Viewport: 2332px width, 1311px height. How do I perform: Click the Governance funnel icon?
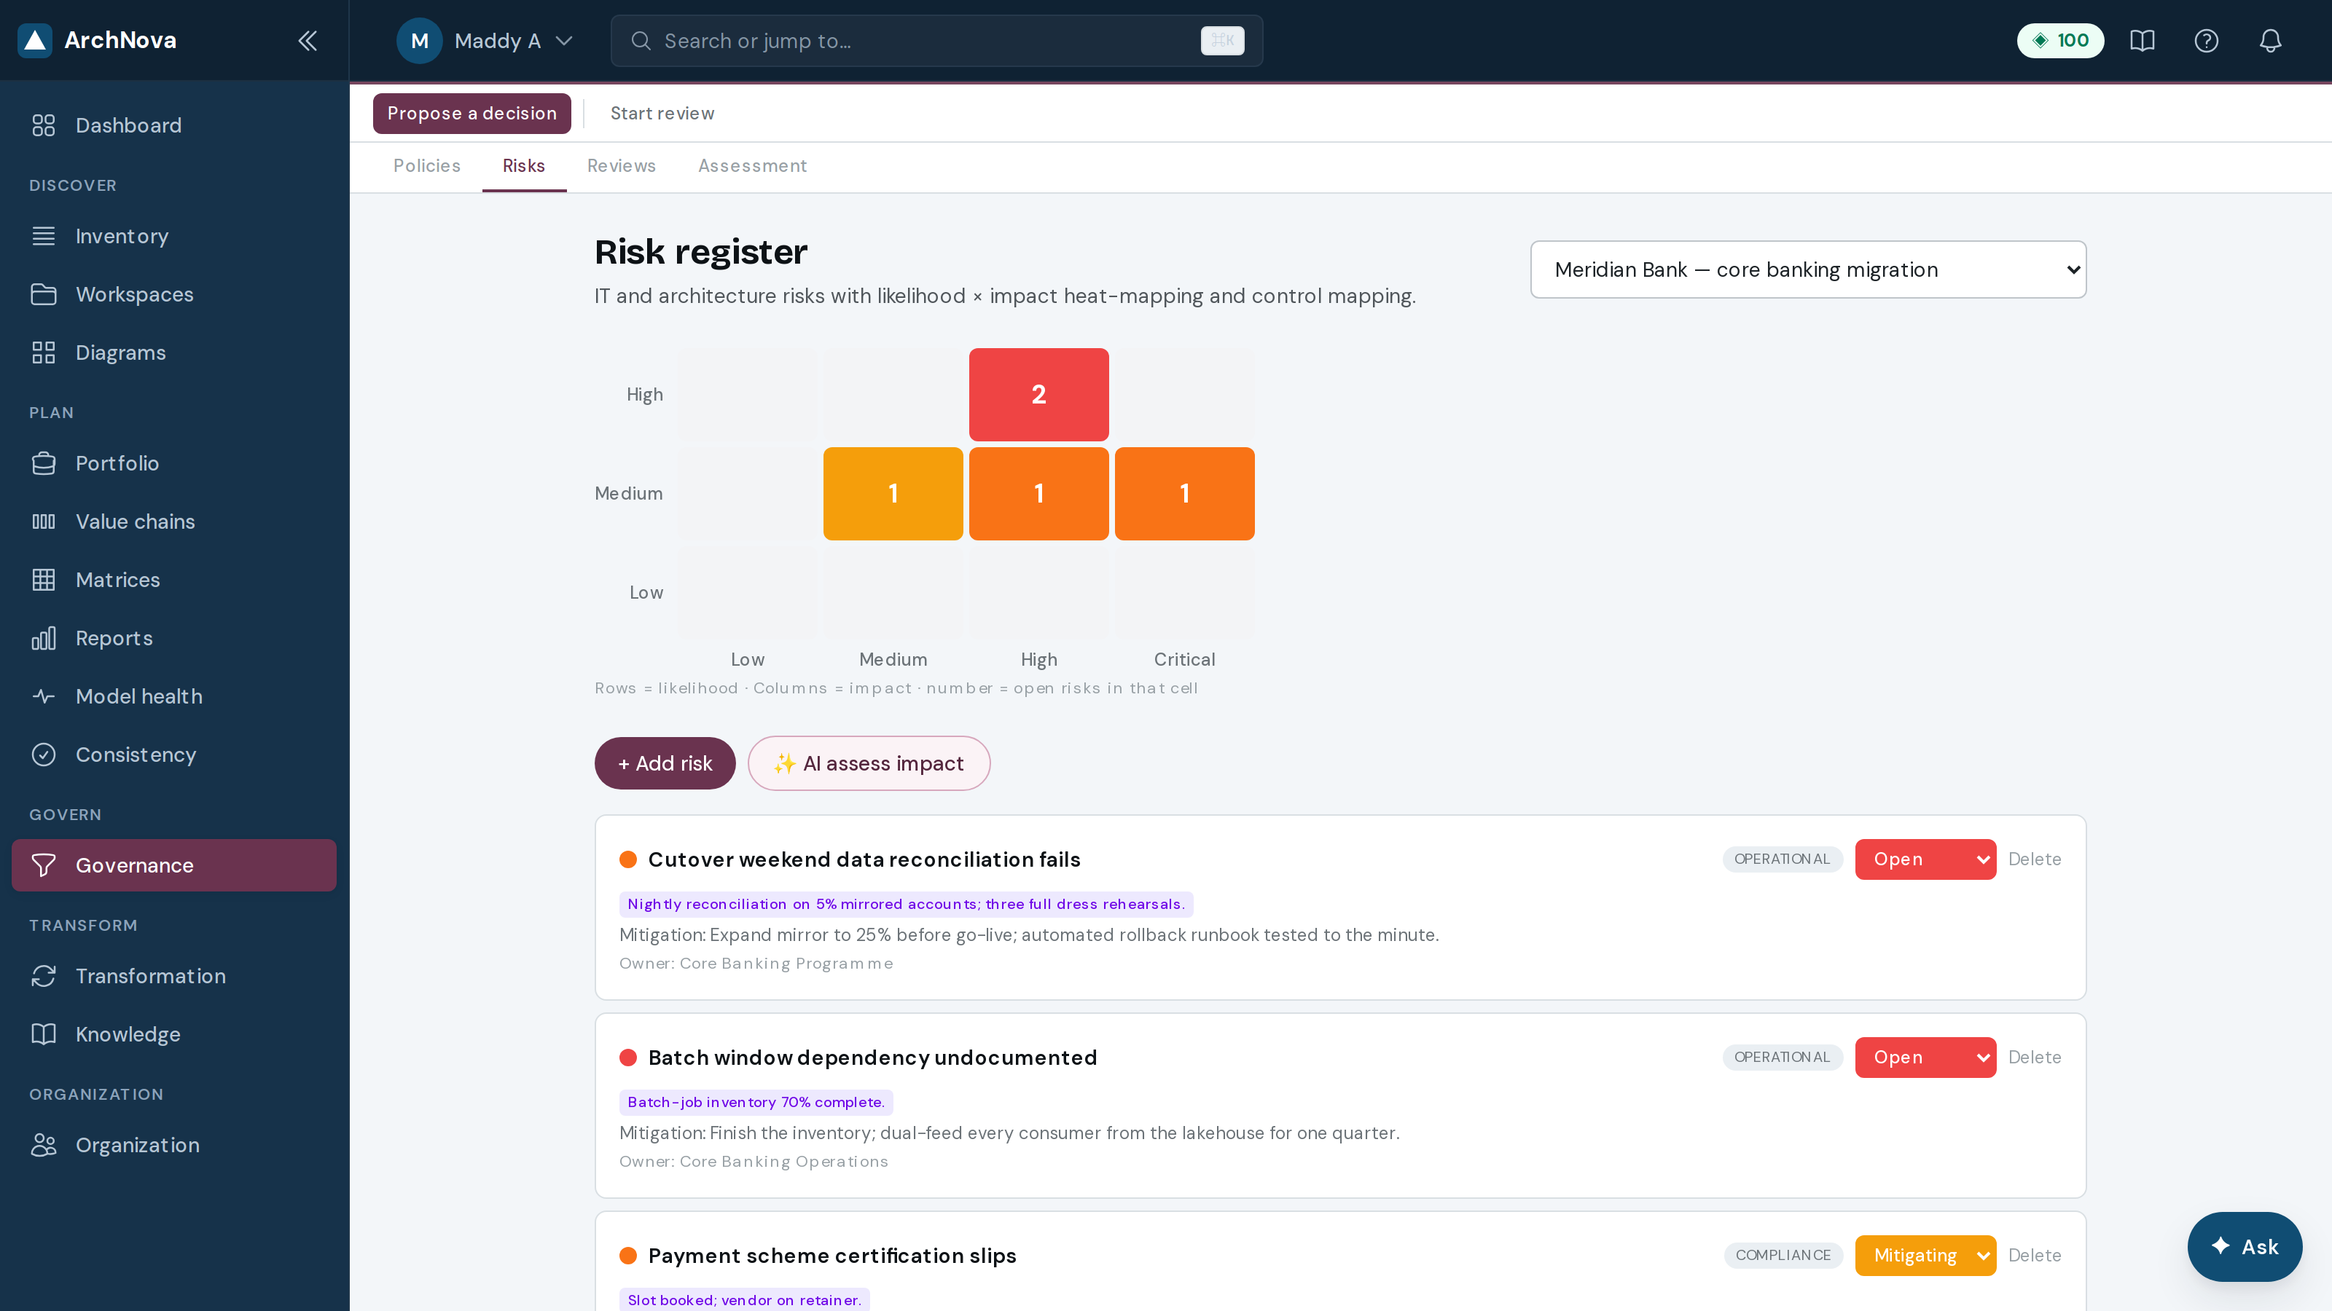tap(44, 866)
